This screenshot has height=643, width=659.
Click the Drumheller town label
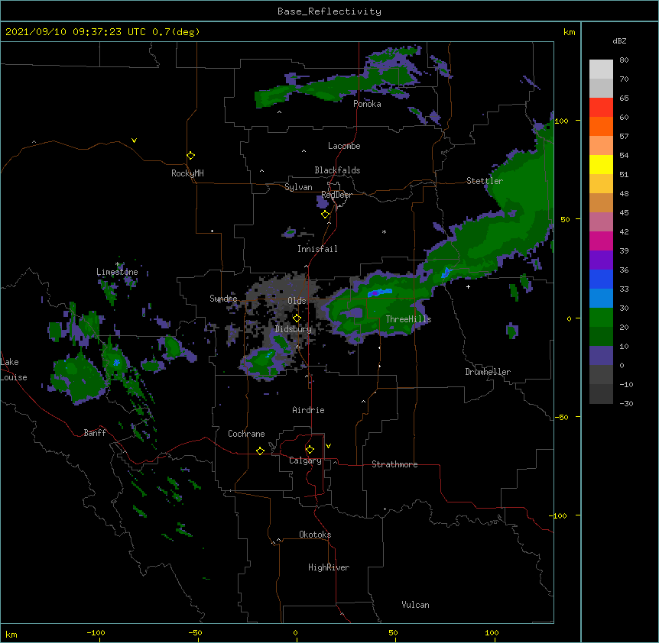point(488,372)
